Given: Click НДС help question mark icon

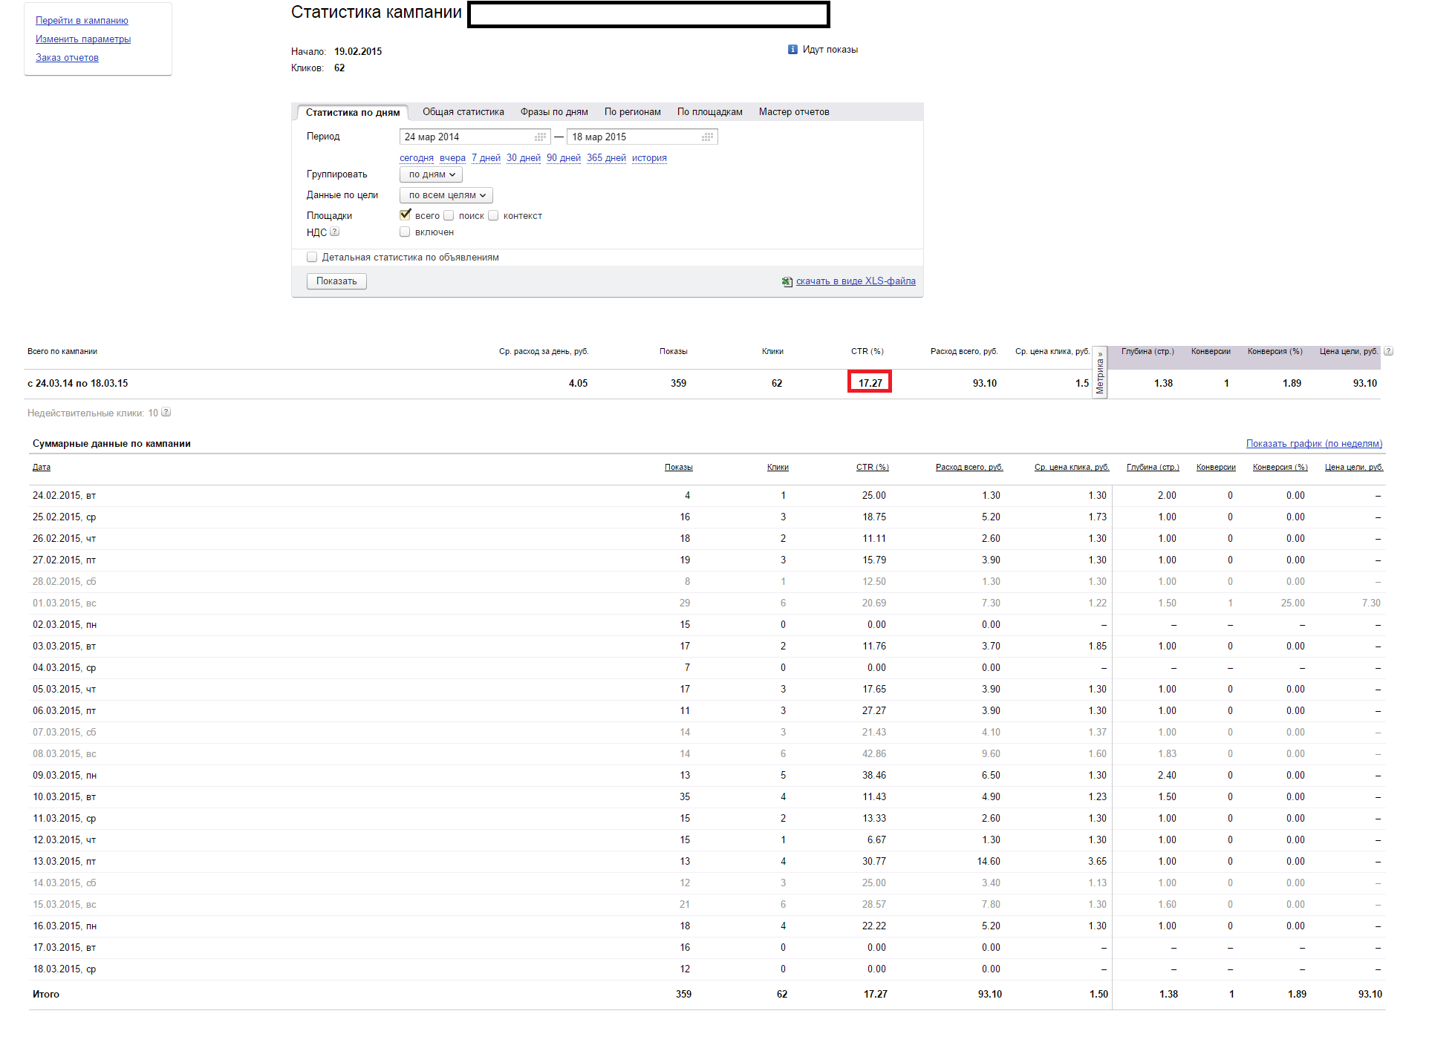Looking at the screenshot, I should click(335, 232).
